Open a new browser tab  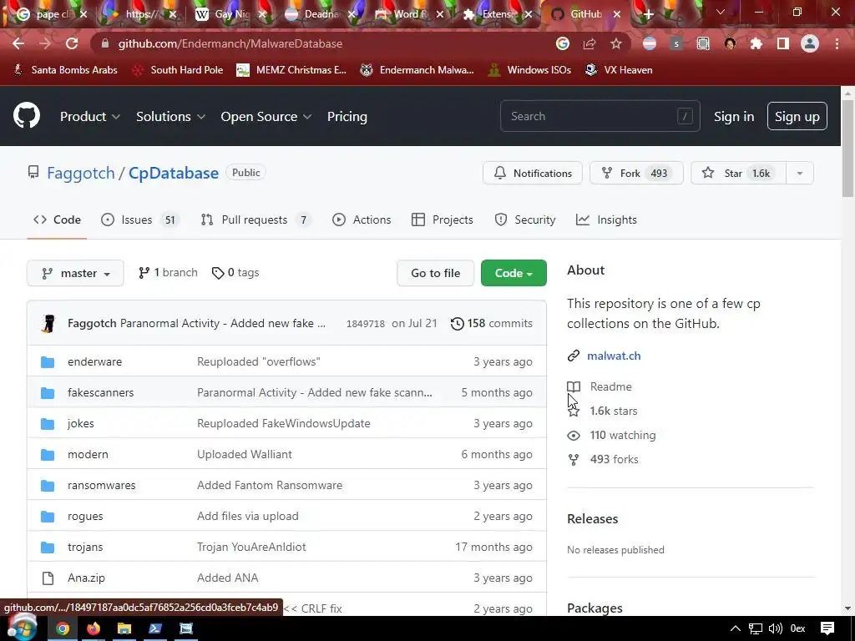(x=648, y=14)
